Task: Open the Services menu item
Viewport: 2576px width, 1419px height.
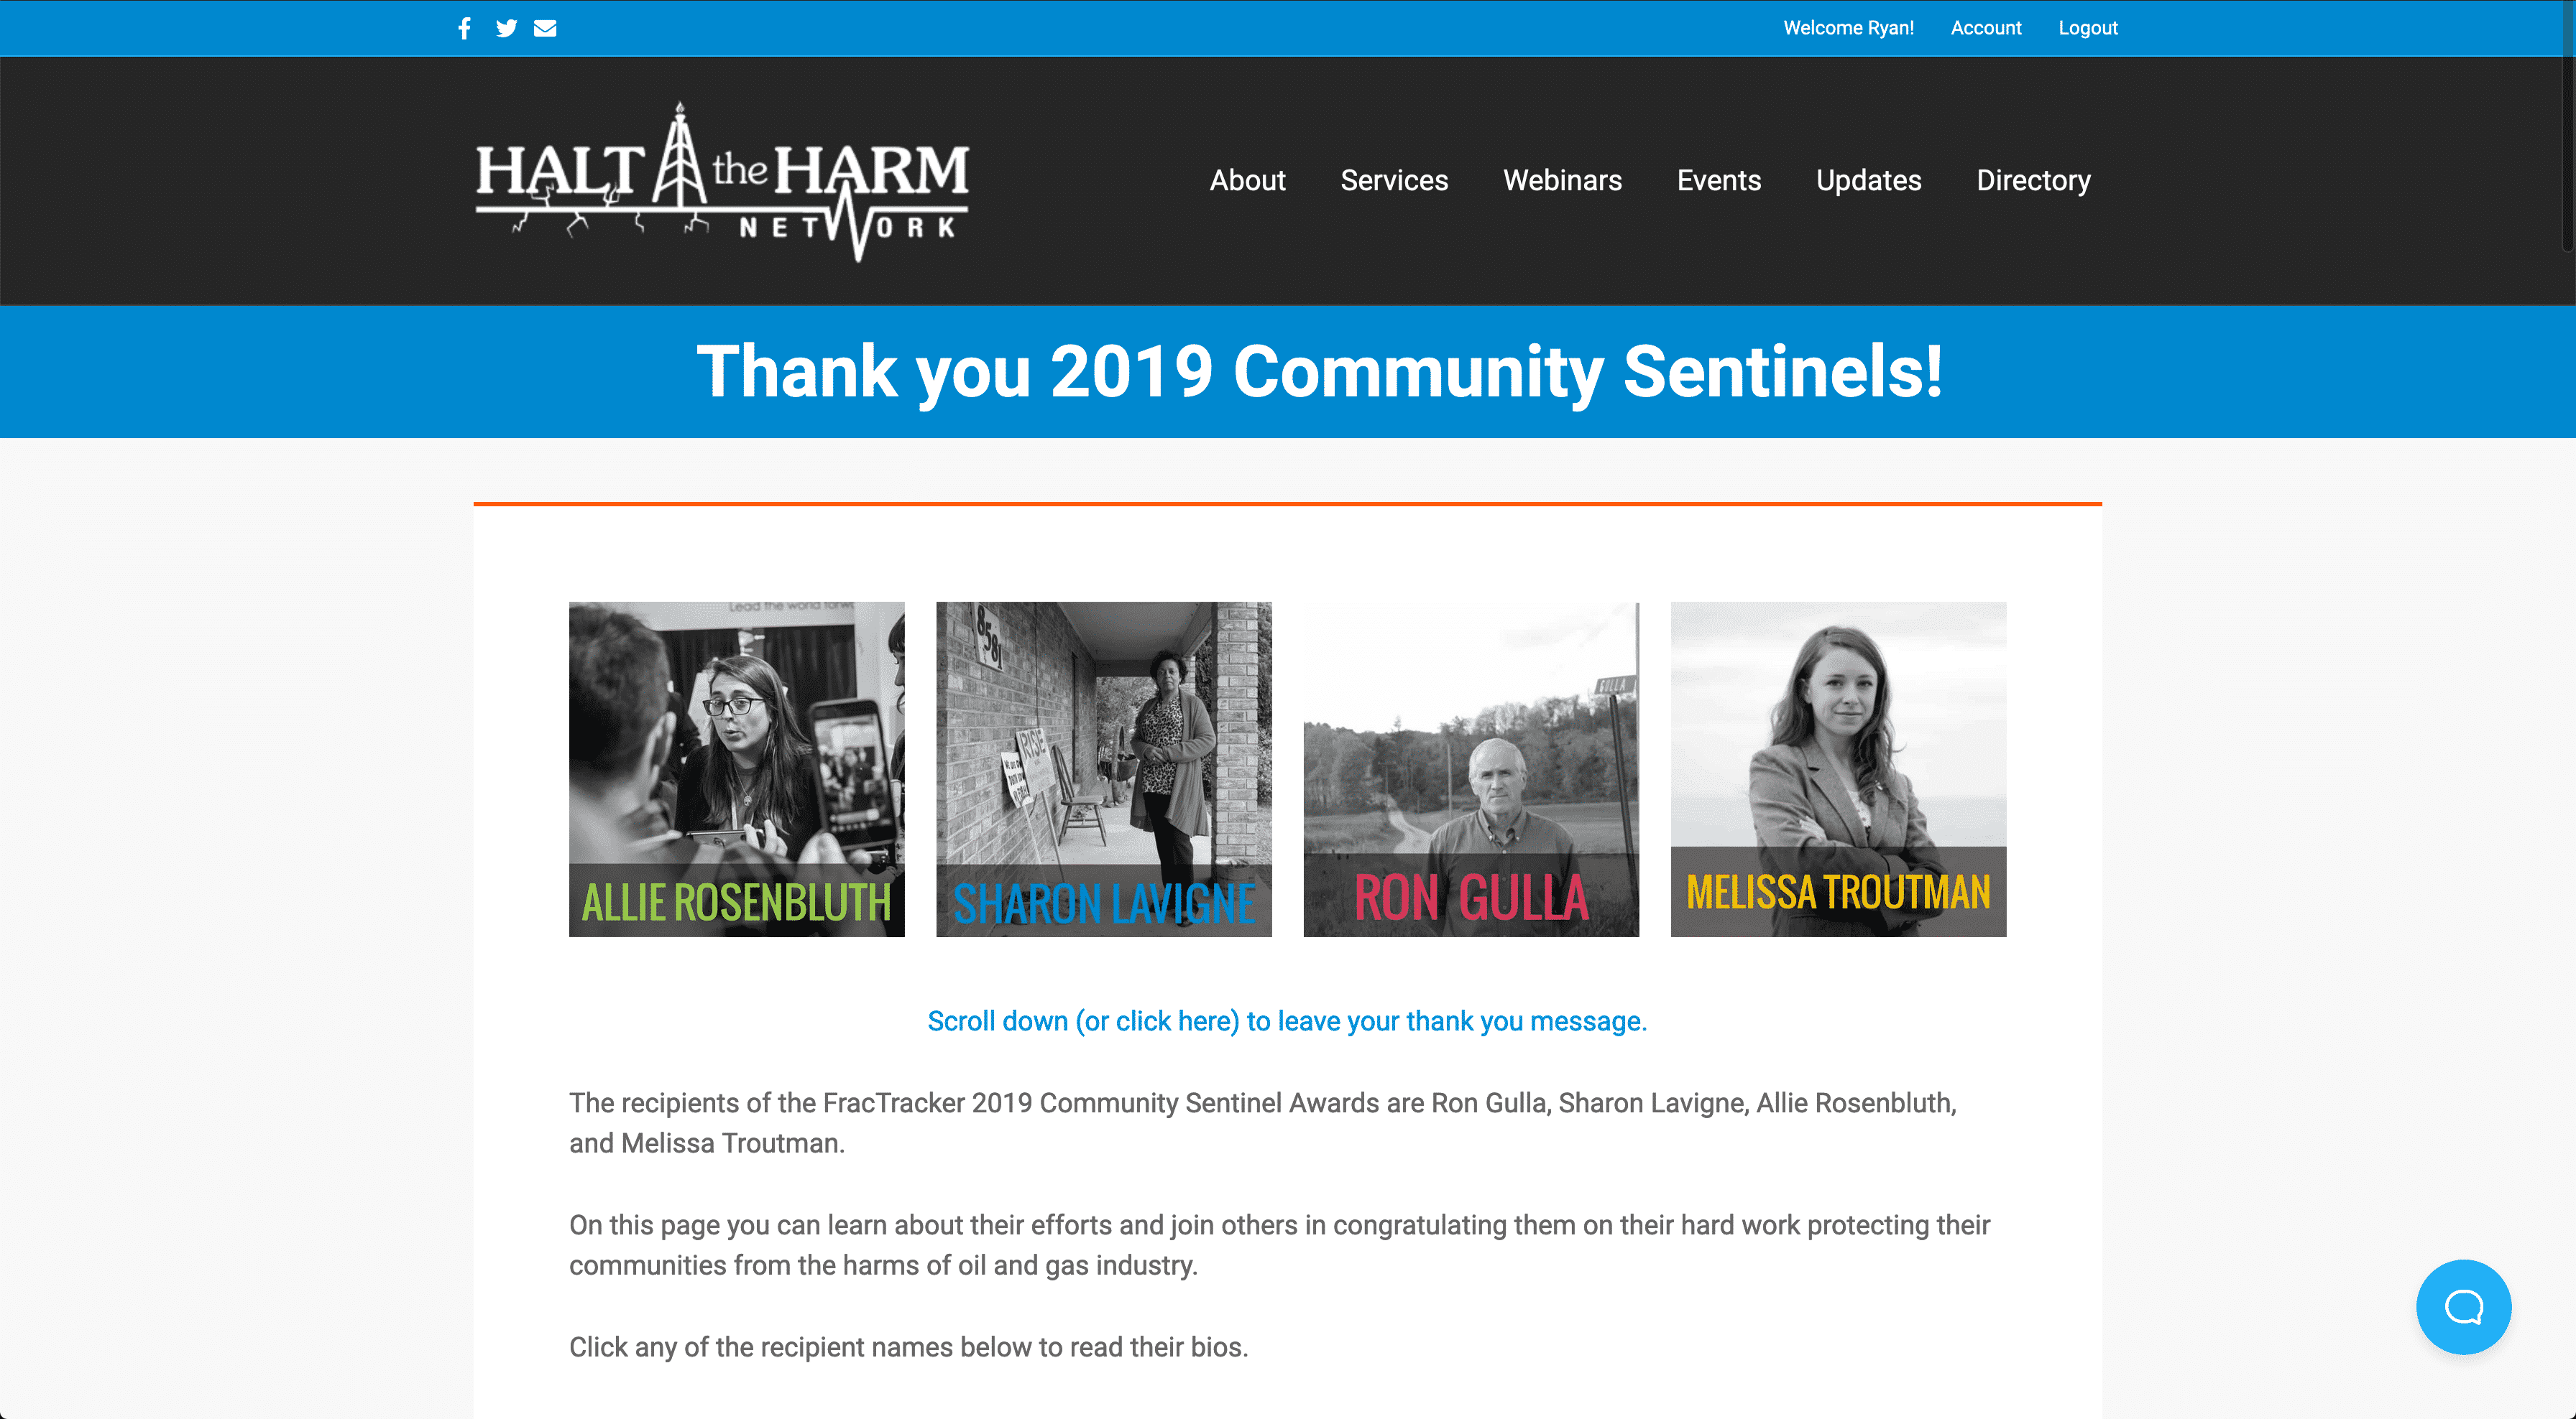Action: tap(1394, 180)
